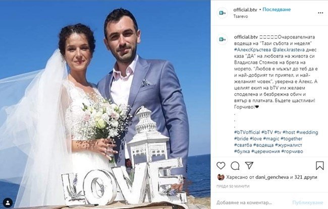Open the Tsarevo location link

click(241, 16)
